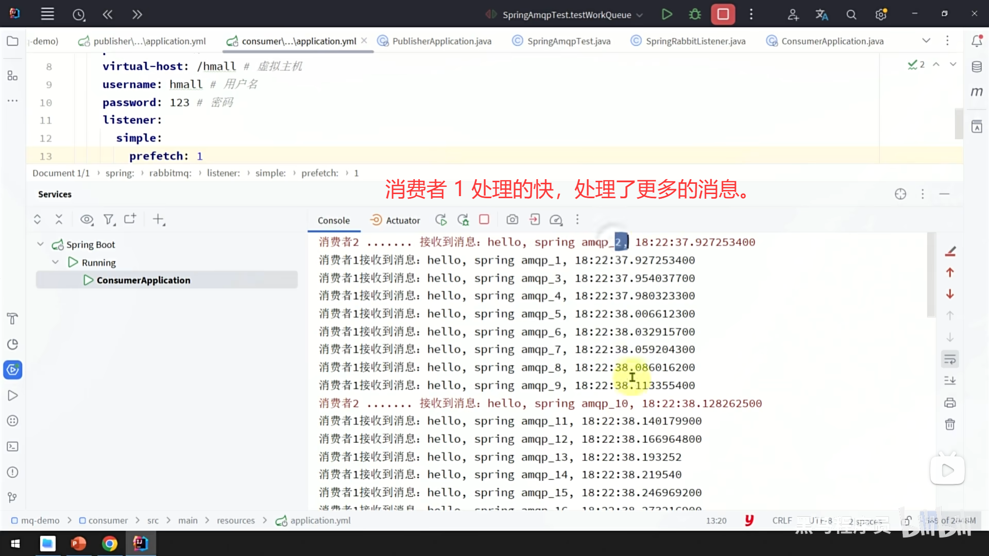Switch to the SpringRabbitListener.java tab
Screen dimensions: 989x556
coord(695,41)
